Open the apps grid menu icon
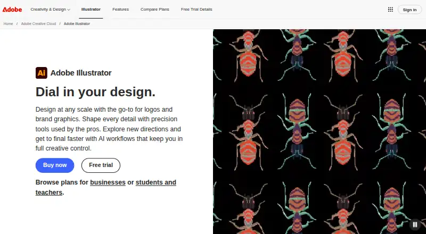Image resolution: width=426 pixels, height=234 pixels. (x=390, y=10)
